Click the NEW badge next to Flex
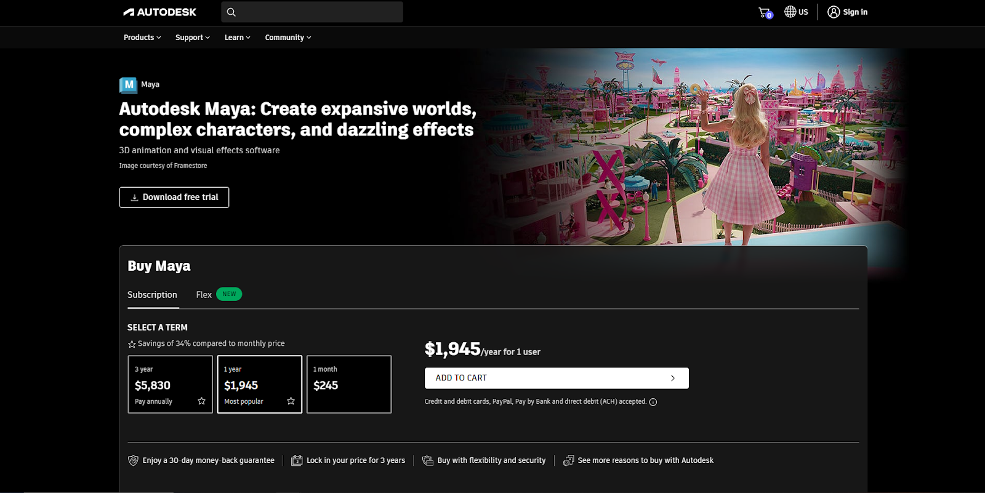985x493 pixels. (229, 294)
